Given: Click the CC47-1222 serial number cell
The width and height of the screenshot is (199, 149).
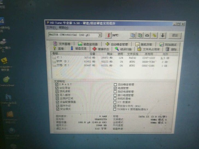Looking at the screenshot, I should coord(149,58).
